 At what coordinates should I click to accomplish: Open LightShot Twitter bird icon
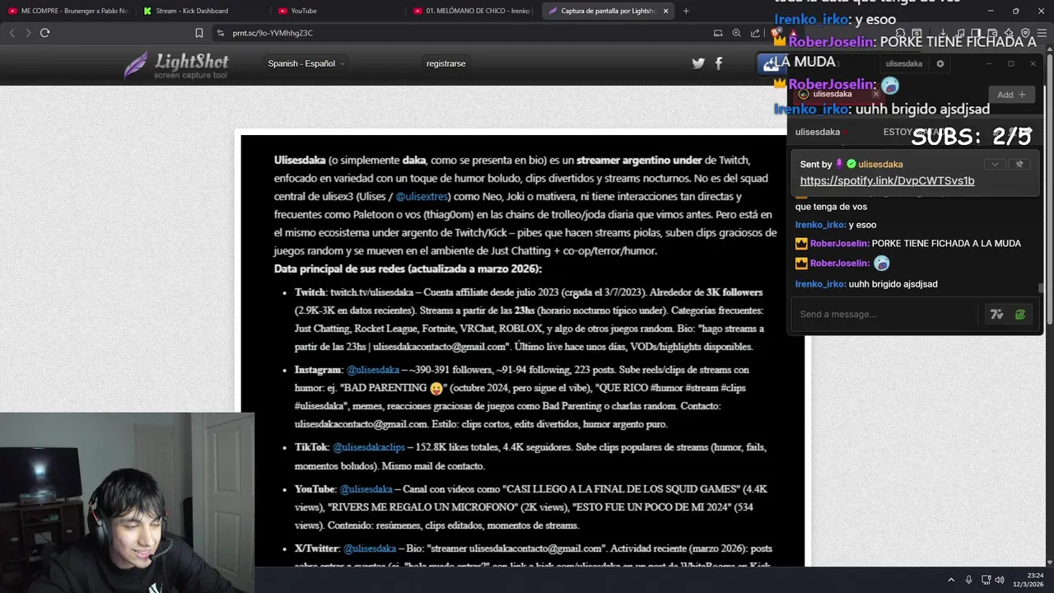(x=698, y=63)
